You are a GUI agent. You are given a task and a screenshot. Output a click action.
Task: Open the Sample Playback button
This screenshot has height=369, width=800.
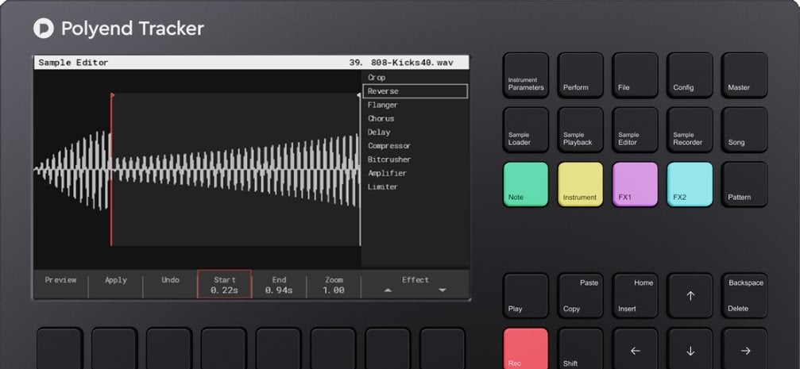580,130
